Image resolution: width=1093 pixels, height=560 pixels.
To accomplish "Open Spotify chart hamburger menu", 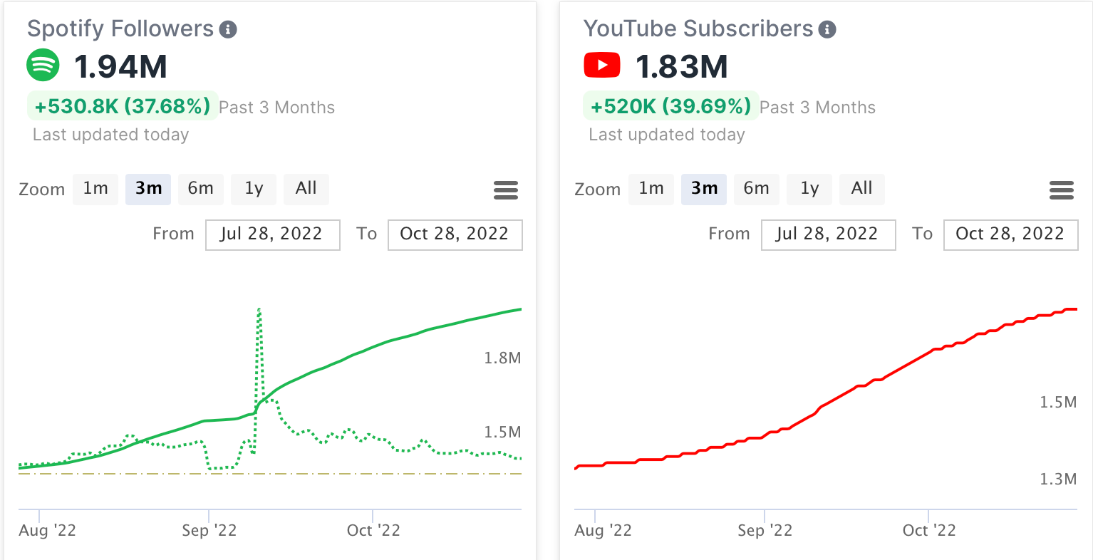I will (506, 190).
